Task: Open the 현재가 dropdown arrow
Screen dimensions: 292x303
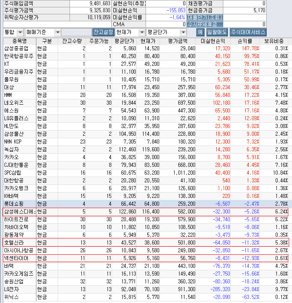Action: pos(142,32)
